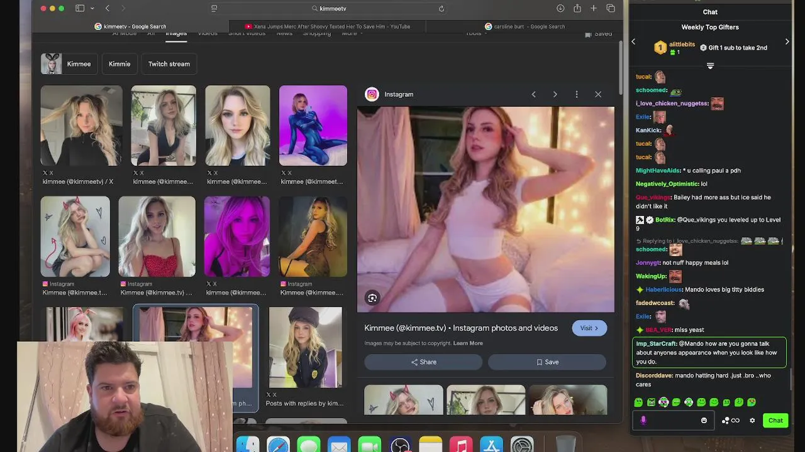The image size is (805, 452).
Task: Show the tab overview icon
Action: 611,8
